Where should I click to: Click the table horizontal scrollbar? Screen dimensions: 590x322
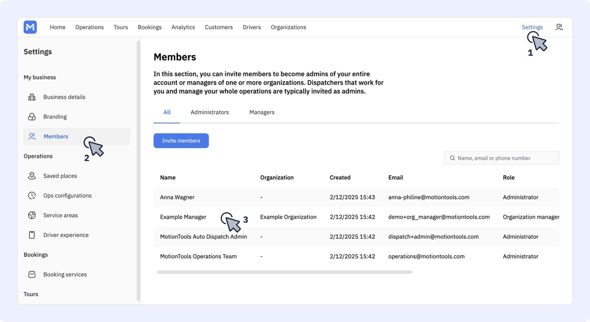coord(285,272)
